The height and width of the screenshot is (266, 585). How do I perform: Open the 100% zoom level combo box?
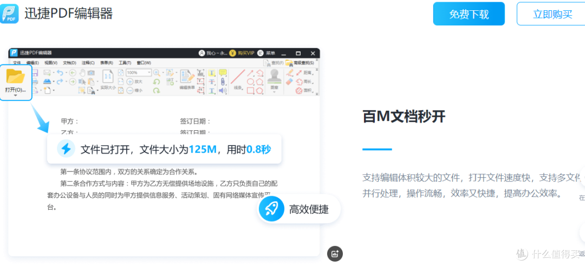coord(139,72)
